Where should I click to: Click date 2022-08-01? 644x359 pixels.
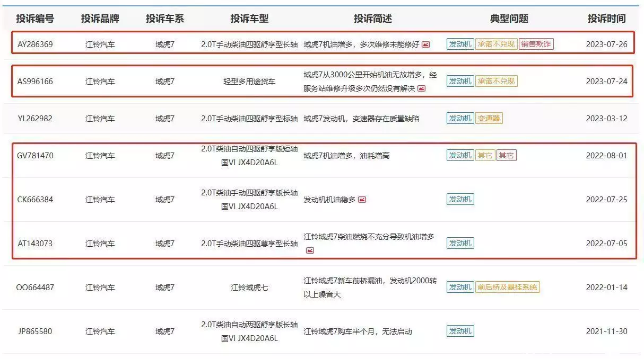tap(606, 156)
